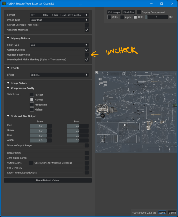
Task: Click the '4096 x 4096, 22.4 MB' status text
Action: tap(144, 213)
